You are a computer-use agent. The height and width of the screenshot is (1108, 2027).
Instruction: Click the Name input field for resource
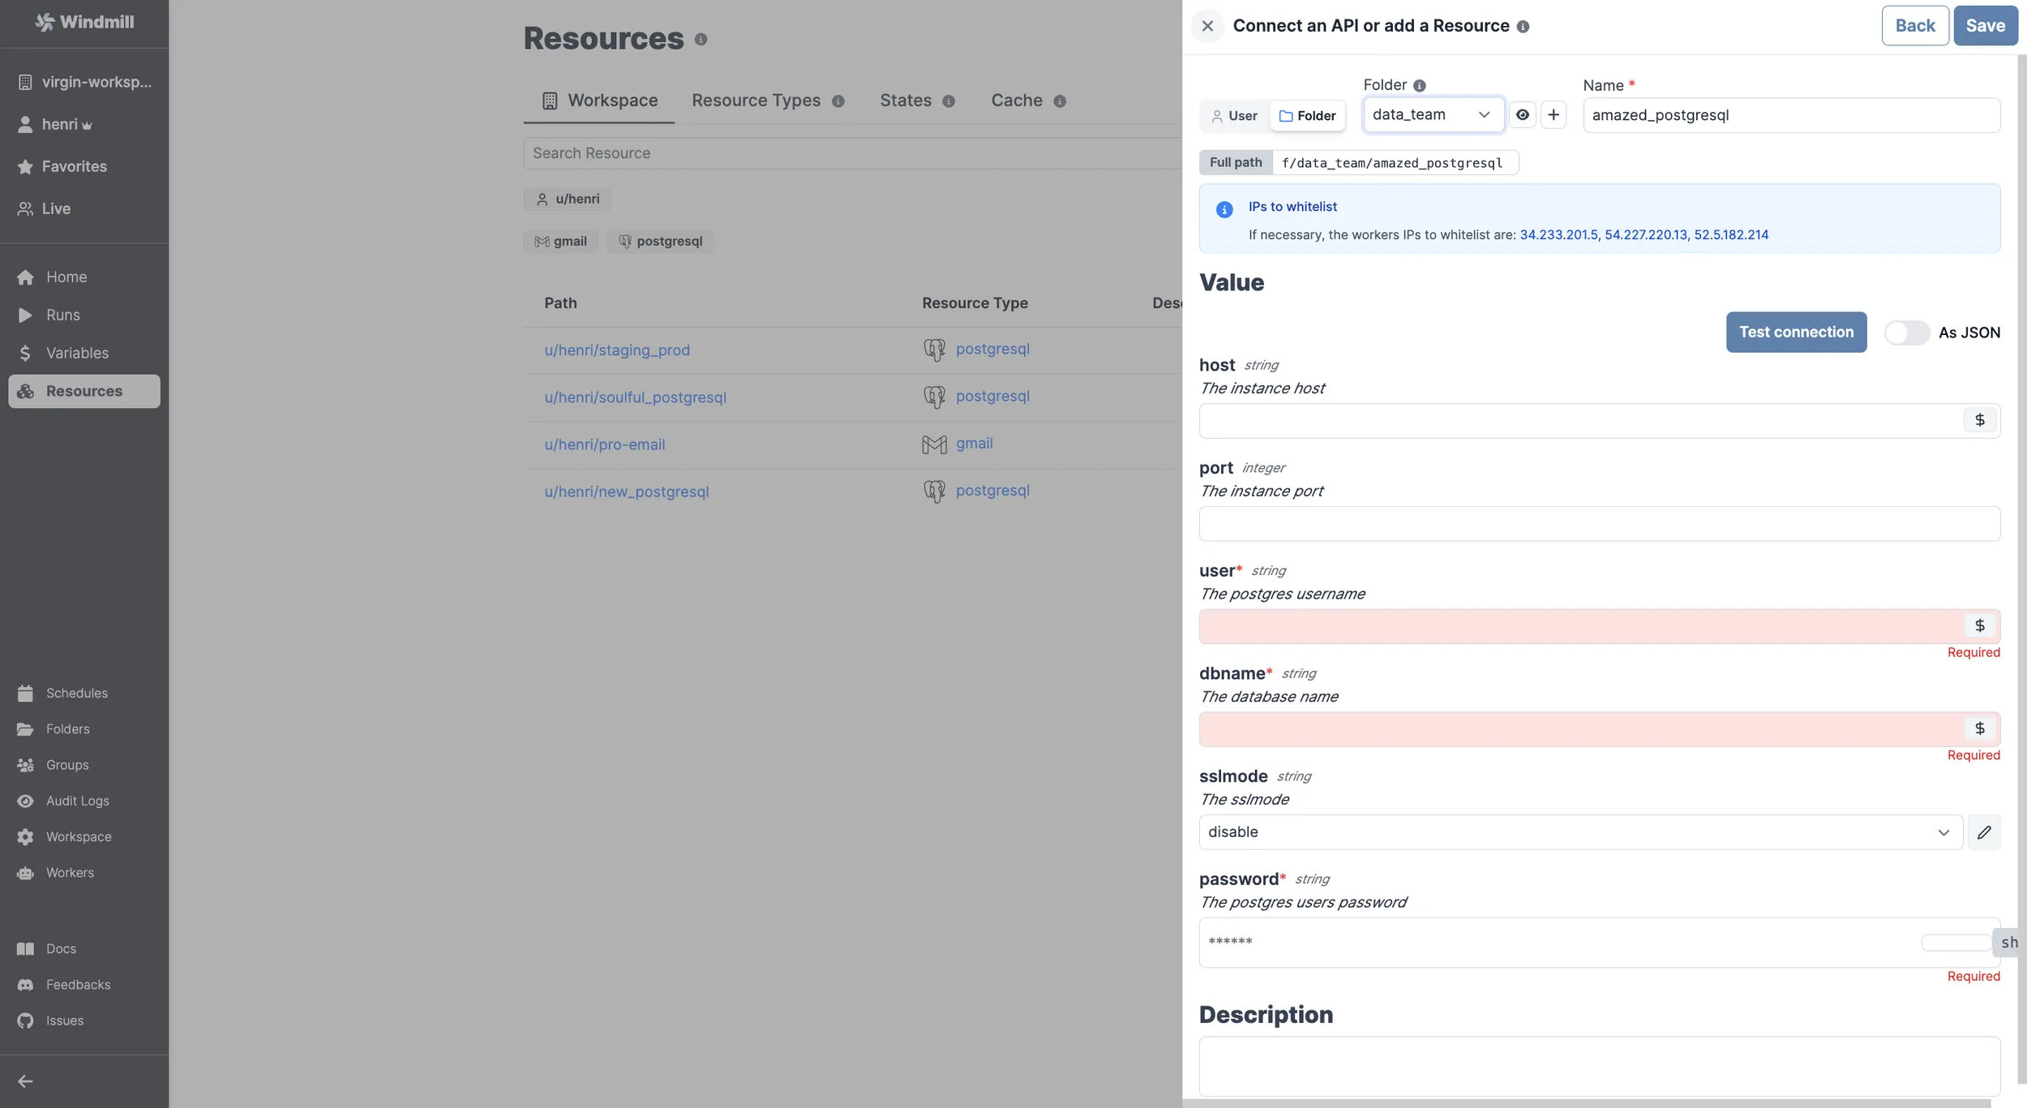[x=1789, y=114]
